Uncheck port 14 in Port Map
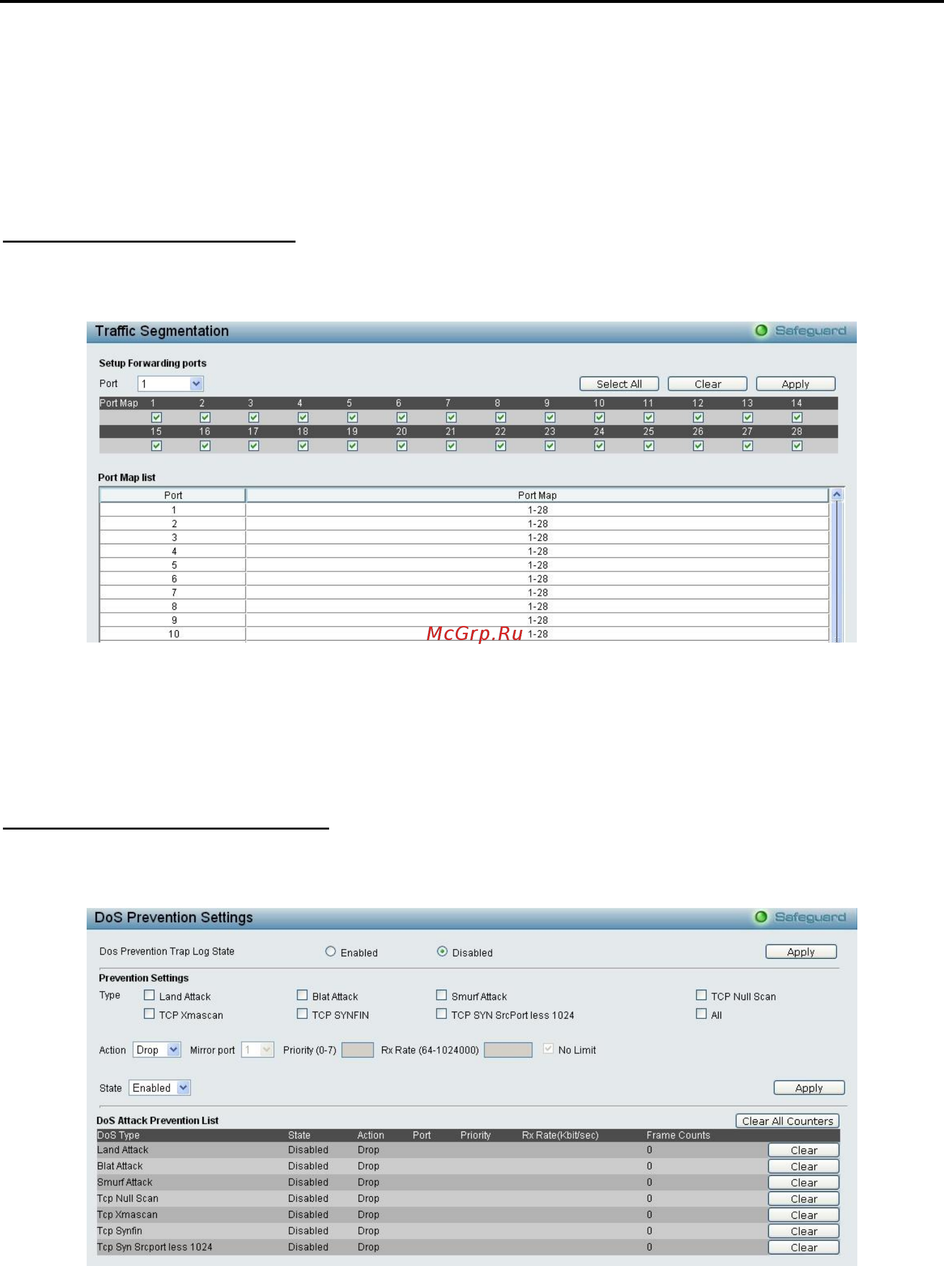 tap(797, 417)
